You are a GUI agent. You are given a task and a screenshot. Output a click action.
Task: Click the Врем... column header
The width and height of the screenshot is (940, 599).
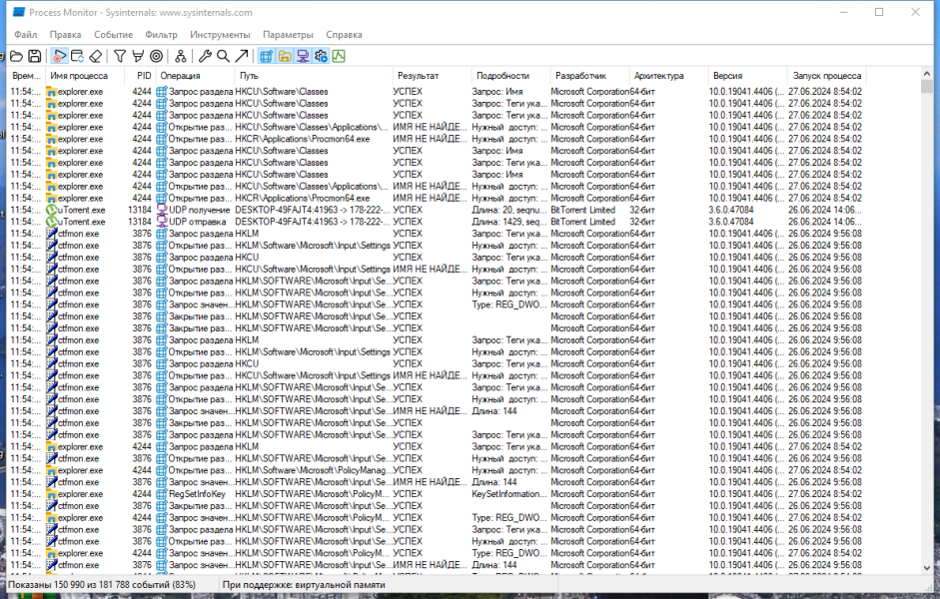27,76
